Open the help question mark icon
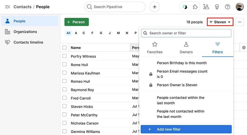The image size is (247, 135). point(228,7)
